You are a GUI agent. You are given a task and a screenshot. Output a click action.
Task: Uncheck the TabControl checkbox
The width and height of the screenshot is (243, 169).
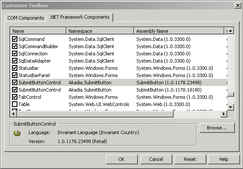(14, 97)
